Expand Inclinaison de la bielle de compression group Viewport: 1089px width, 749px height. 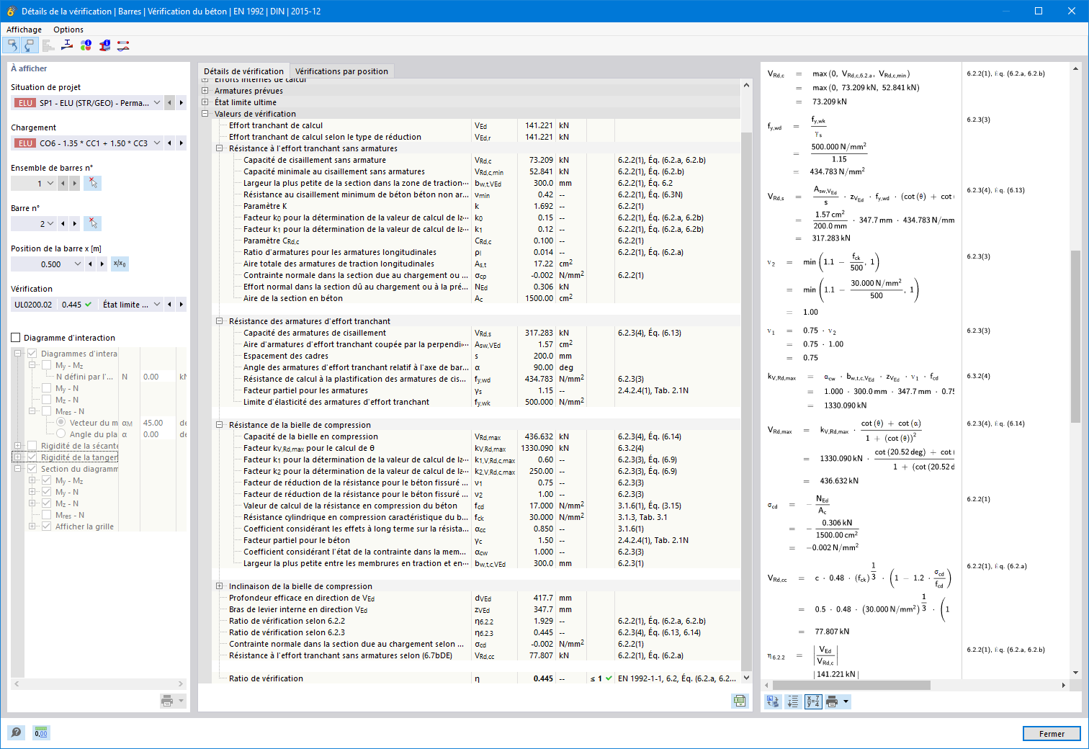[x=220, y=586]
